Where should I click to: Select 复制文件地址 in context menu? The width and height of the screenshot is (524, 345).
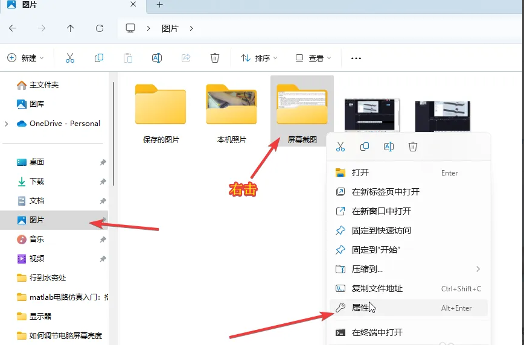point(377,288)
